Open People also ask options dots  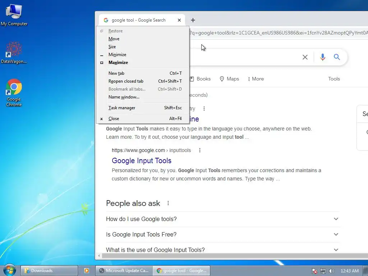(168, 203)
